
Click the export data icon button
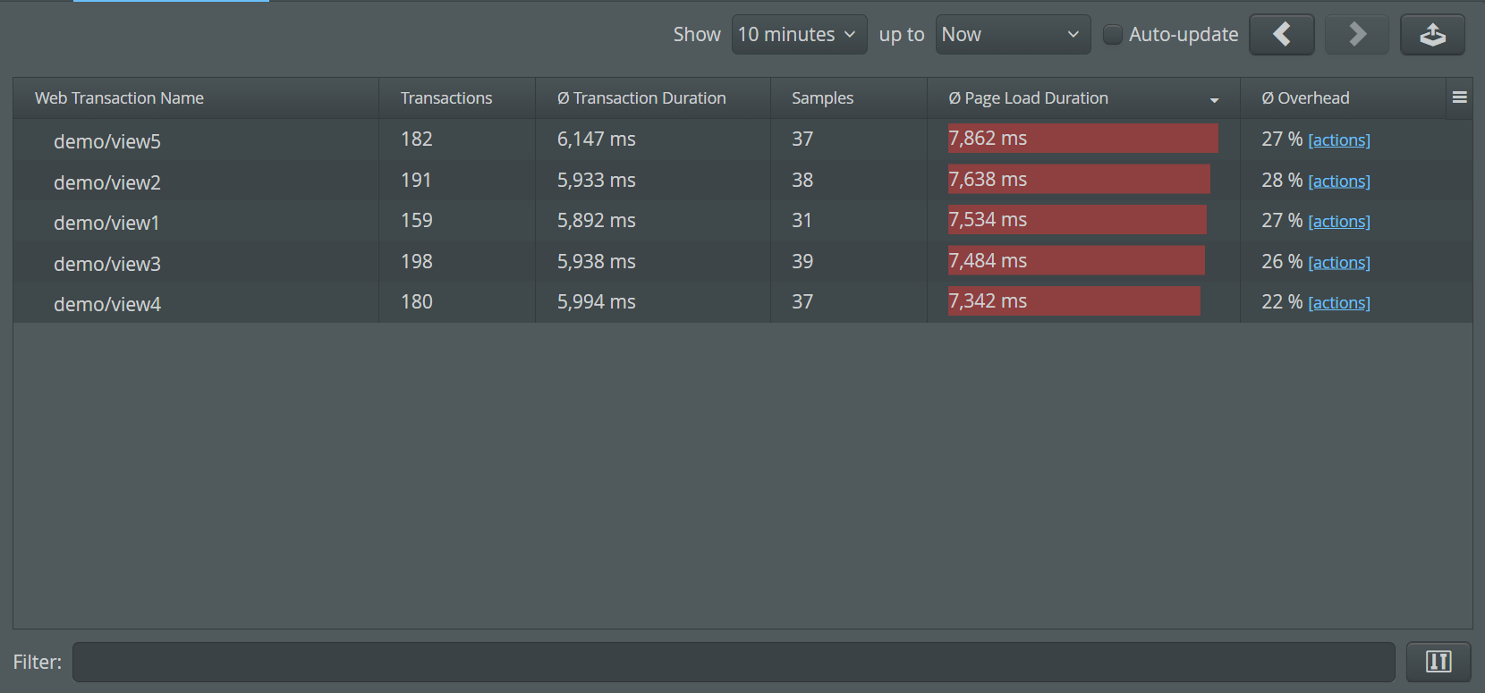(1432, 35)
